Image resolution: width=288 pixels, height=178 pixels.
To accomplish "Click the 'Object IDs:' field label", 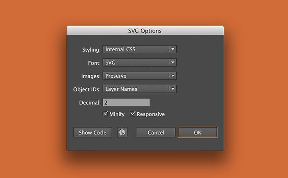I will [x=87, y=89].
